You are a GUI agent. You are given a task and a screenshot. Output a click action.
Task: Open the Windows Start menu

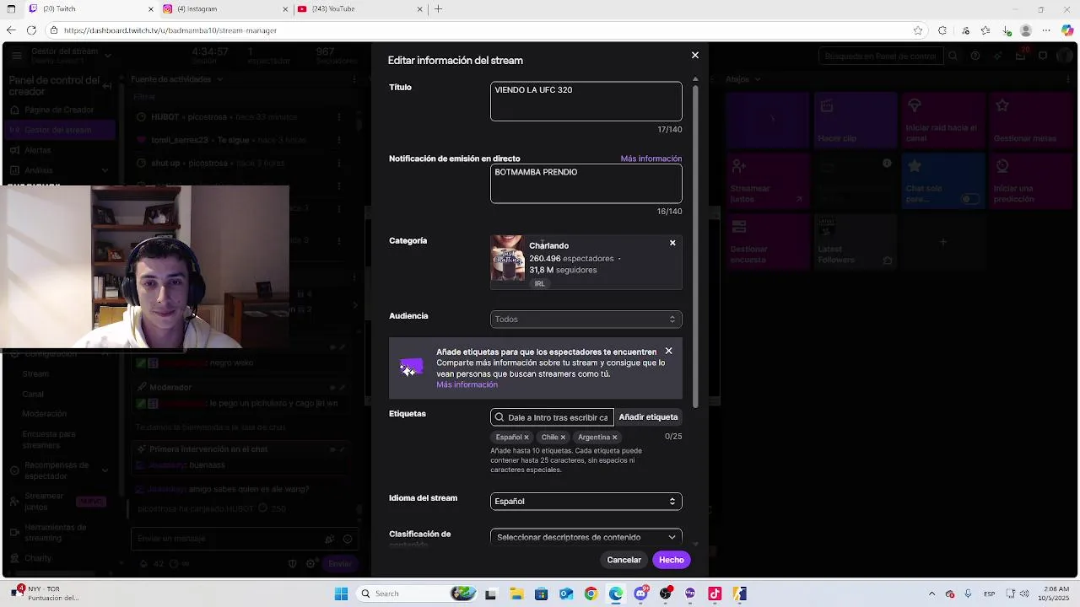click(x=341, y=594)
